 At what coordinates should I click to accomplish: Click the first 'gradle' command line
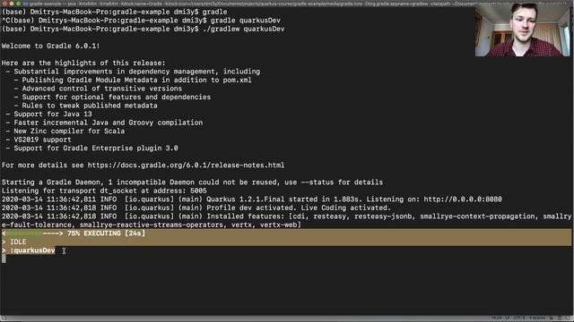(114, 12)
